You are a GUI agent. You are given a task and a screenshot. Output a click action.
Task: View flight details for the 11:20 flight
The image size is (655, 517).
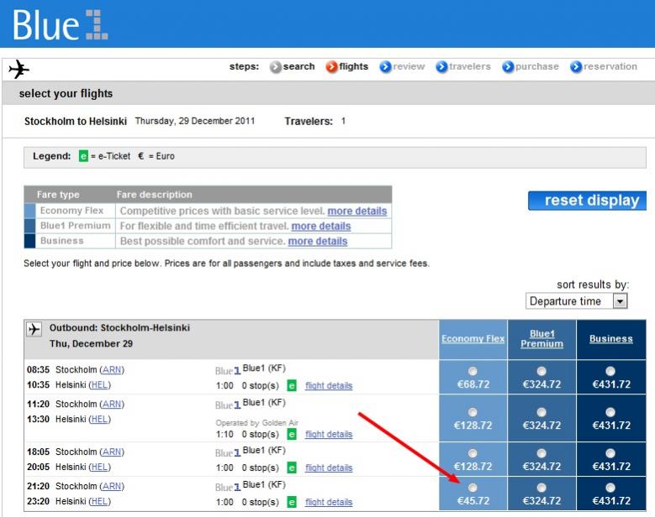(329, 435)
